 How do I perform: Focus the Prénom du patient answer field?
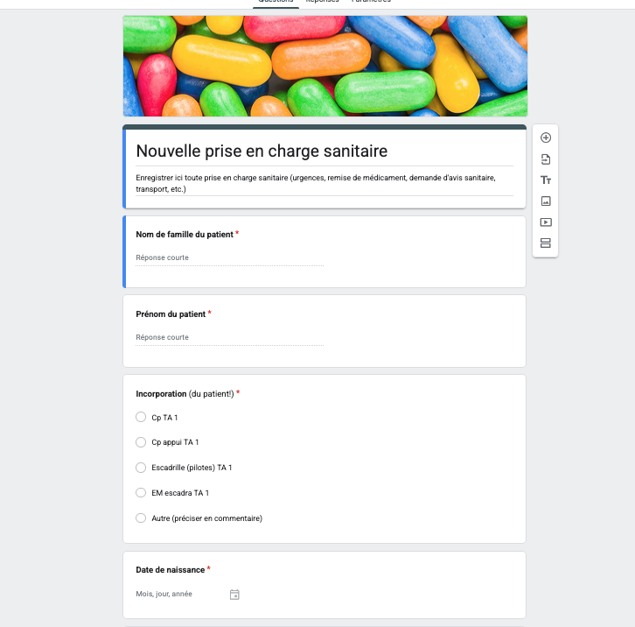pyautogui.click(x=229, y=337)
